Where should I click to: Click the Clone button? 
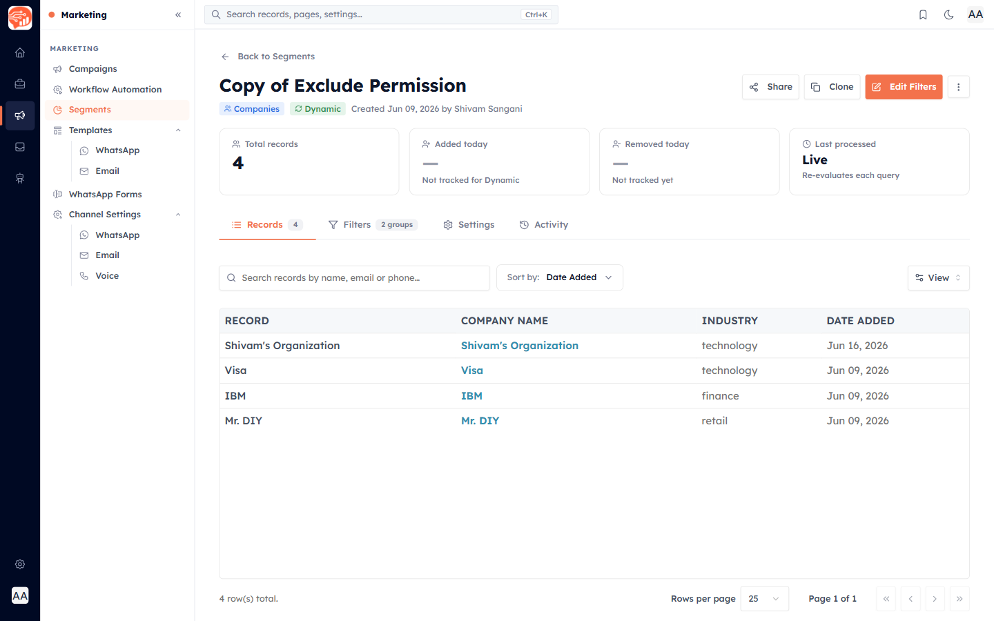point(832,87)
